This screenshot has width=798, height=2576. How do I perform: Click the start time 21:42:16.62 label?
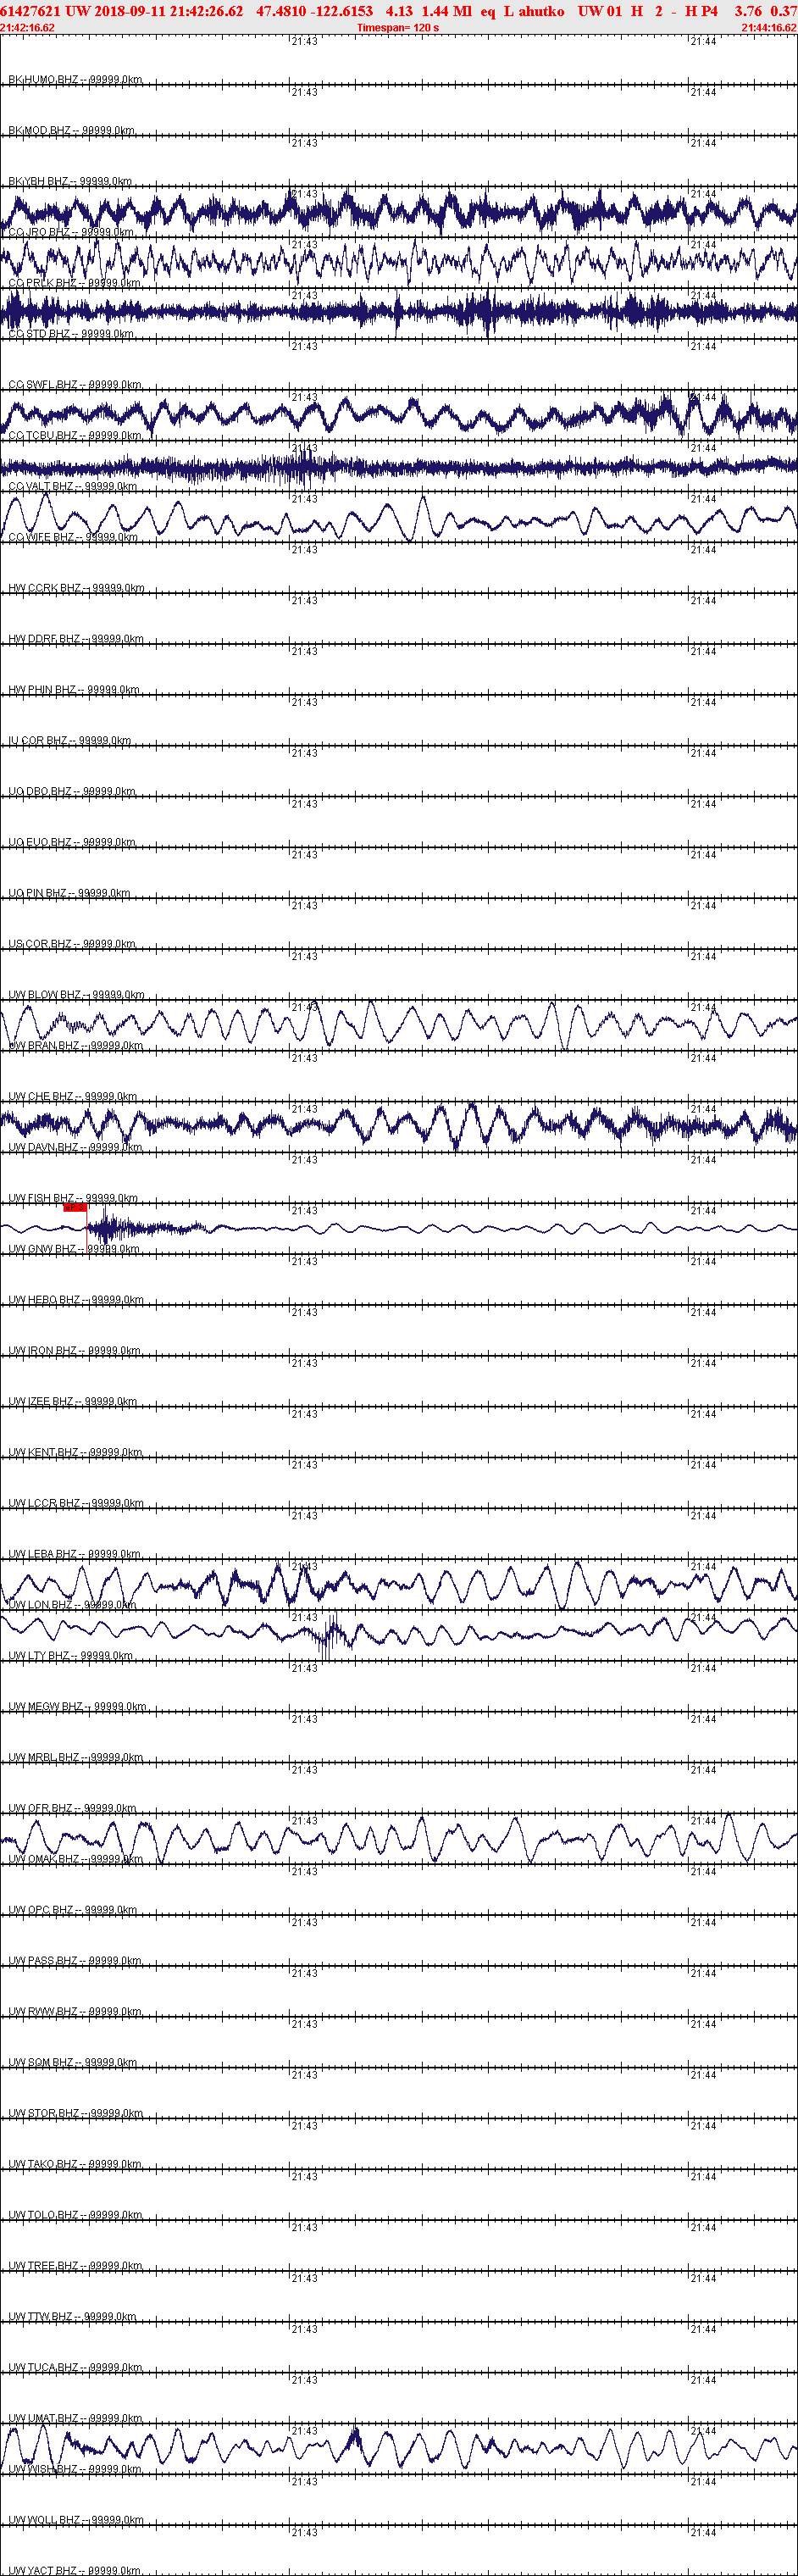click(28, 28)
